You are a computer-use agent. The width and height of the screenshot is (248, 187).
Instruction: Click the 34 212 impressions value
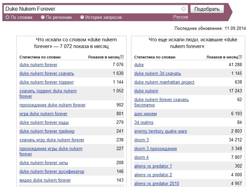(235, 140)
